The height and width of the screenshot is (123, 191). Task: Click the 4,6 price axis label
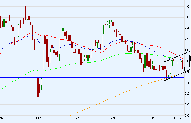click(x=187, y=17)
